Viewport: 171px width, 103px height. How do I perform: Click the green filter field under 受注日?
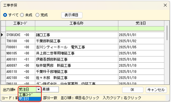click(141, 28)
